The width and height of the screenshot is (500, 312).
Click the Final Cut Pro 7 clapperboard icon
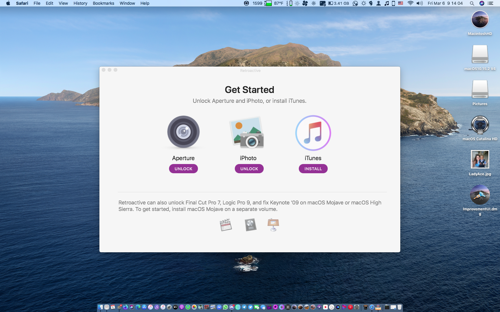(226, 225)
